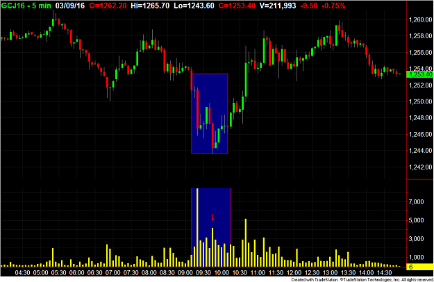The height and width of the screenshot is (282, 434).
Task: Click the volume bar just under 5,000 after 10:30
Action: [x=246, y=242]
